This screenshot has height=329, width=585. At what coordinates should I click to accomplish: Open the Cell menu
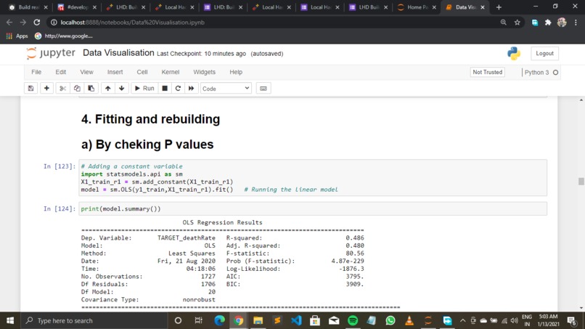point(142,72)
